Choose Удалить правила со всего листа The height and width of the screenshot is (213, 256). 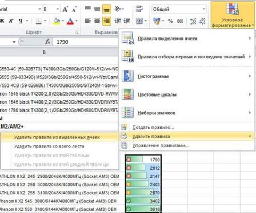(x=59, y=146)
